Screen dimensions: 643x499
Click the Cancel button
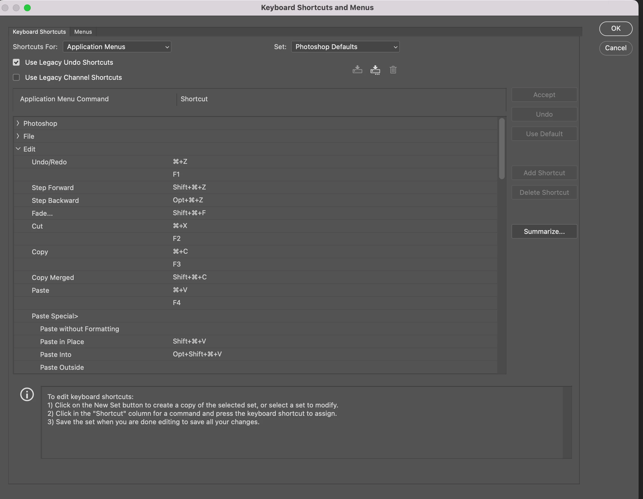click(615, 48)
